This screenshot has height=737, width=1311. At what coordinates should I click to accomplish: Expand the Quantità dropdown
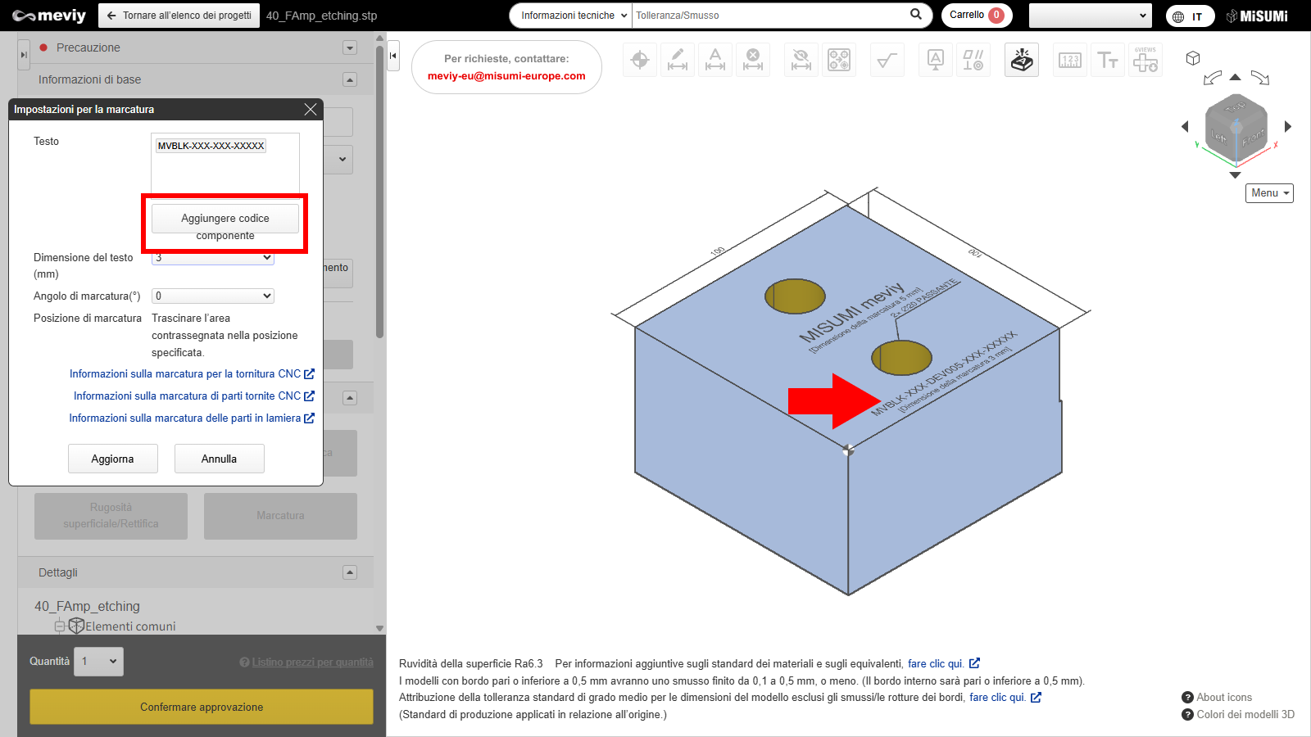[x=99, y=661]
